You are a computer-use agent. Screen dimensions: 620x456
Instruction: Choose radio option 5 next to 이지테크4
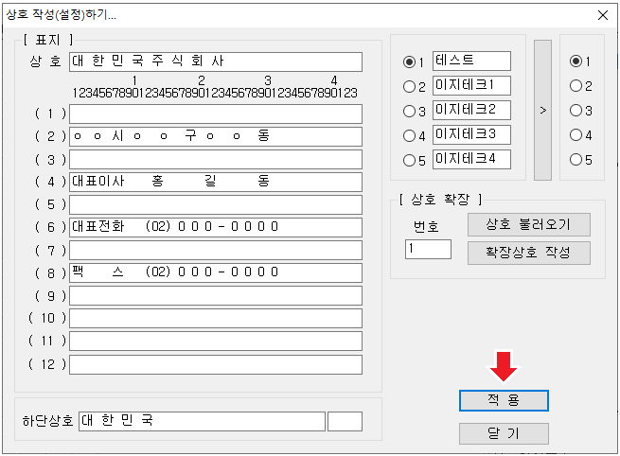point(410,160)
